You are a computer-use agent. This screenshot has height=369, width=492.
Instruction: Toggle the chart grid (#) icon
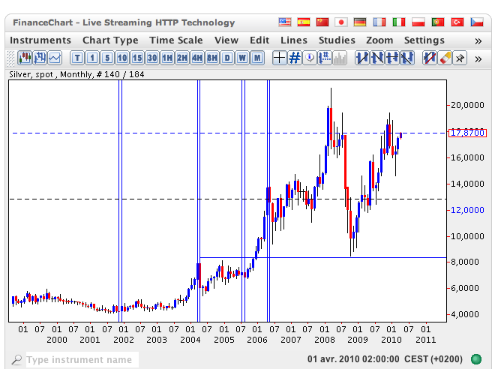(x=295, y=56)
